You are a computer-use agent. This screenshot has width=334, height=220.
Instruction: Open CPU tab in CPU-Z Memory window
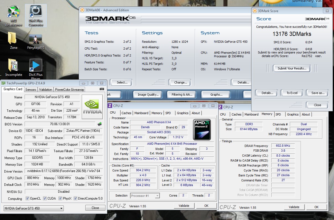point(223,114)
